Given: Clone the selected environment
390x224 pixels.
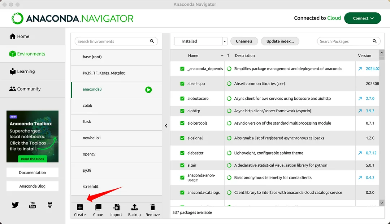Looking at the screenshot, I should click(x=98, y=207).
